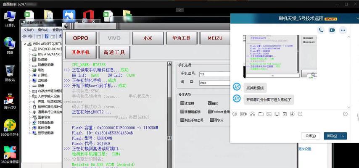Click the forward arrow in 设备管理器 toolbar
Image resolution: width=359 pixels, height=168 pixels.
pos(30,36)
